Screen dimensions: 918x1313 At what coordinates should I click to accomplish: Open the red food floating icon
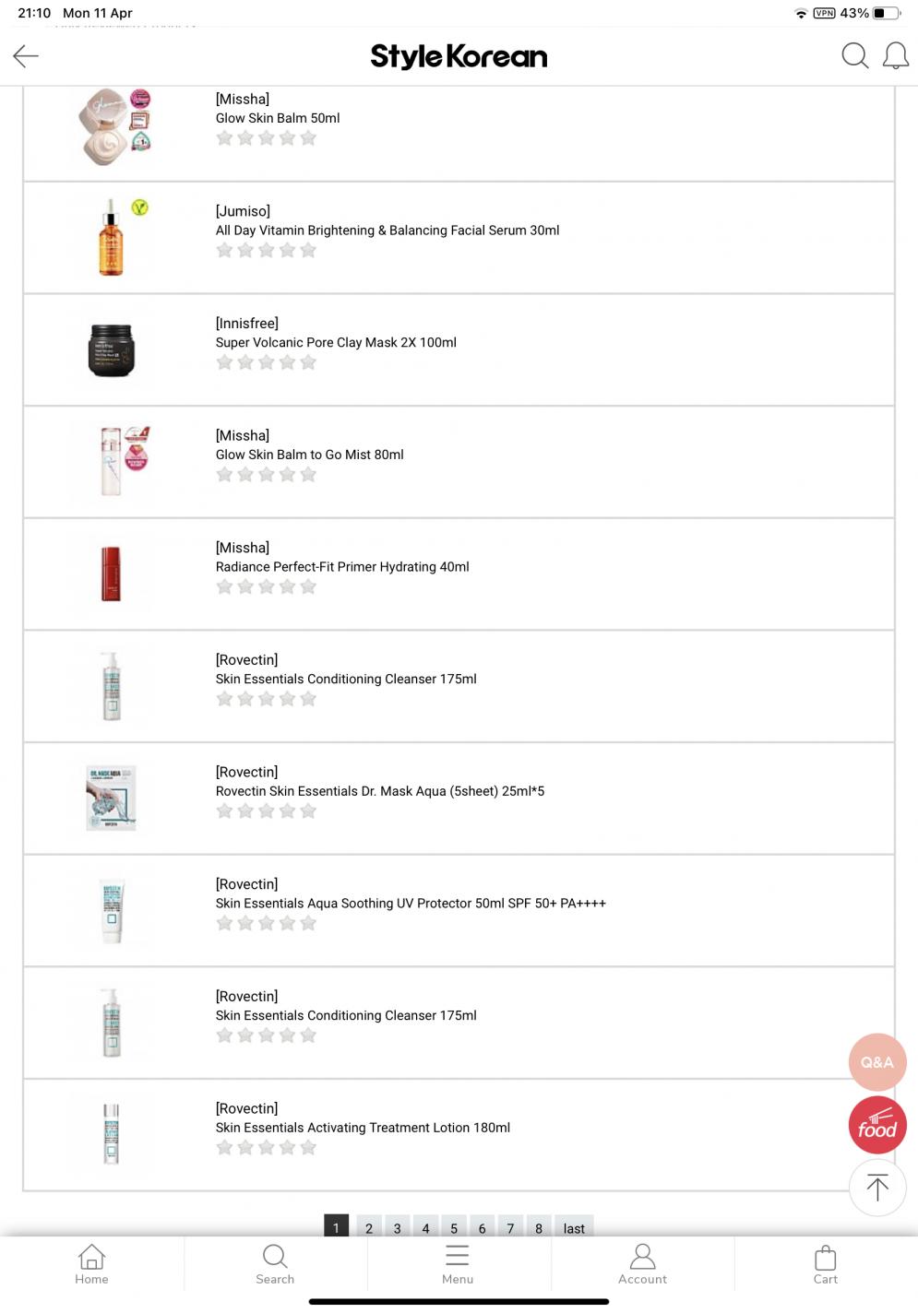point(877,1126)
